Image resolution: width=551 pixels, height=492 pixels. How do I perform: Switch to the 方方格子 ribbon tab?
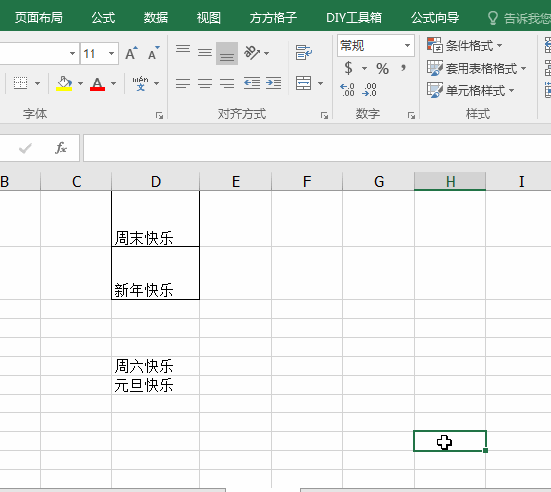(274, 17)
